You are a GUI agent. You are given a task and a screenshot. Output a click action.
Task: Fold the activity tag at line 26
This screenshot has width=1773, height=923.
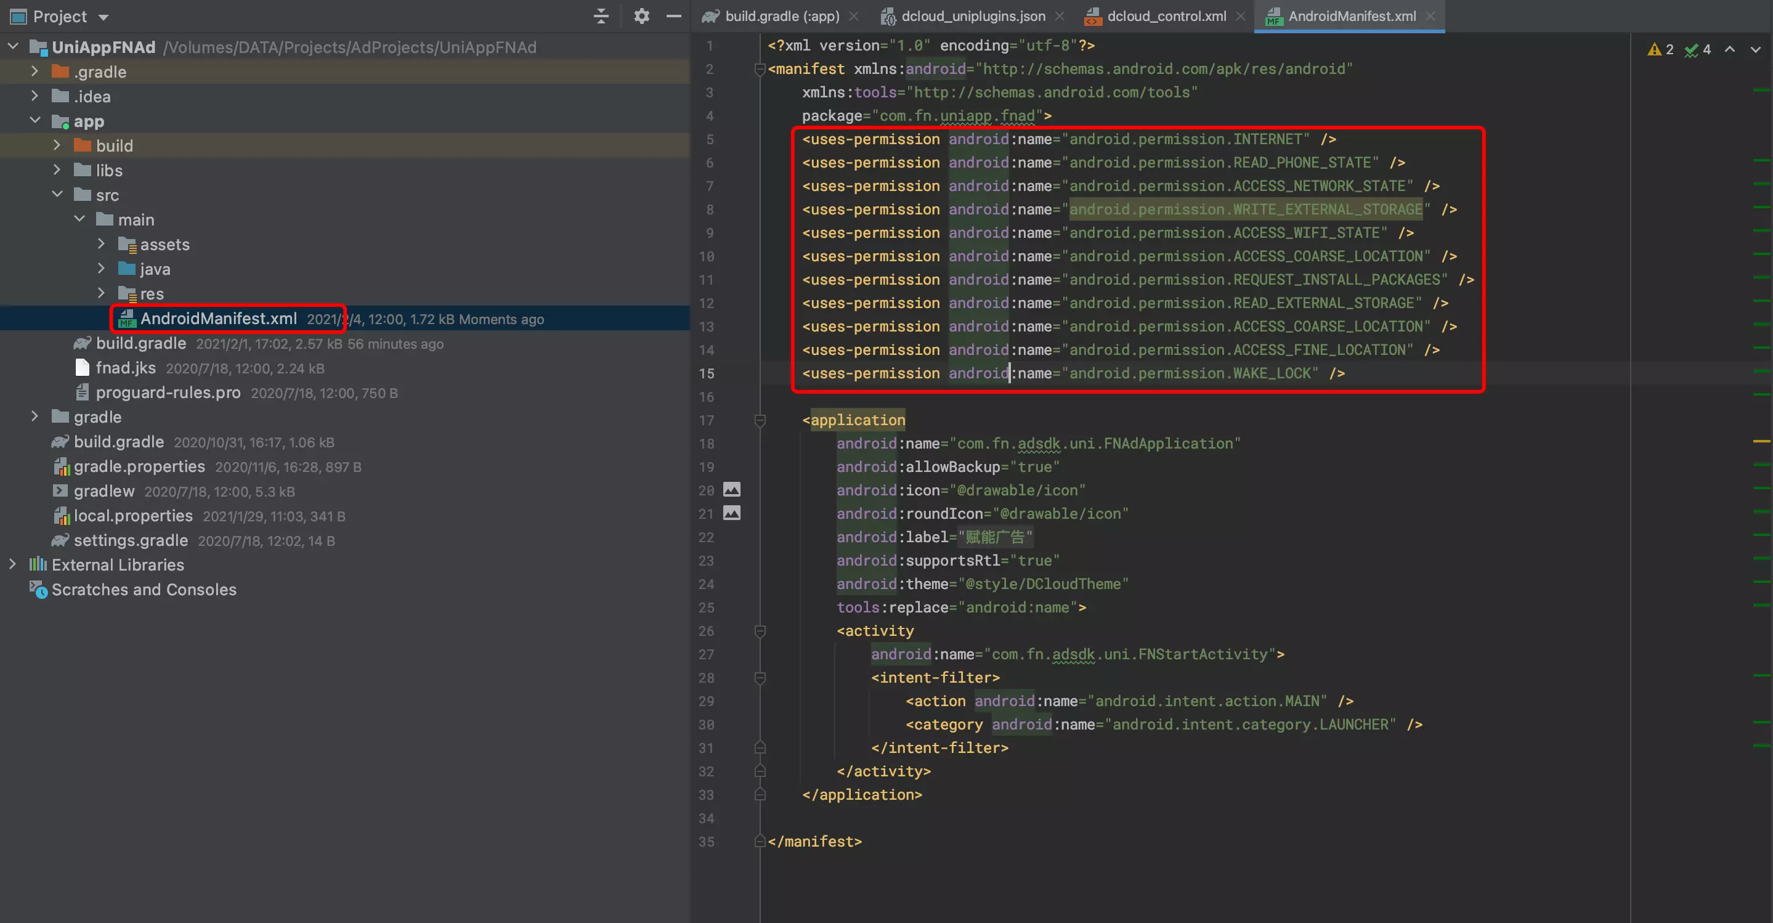760,630
